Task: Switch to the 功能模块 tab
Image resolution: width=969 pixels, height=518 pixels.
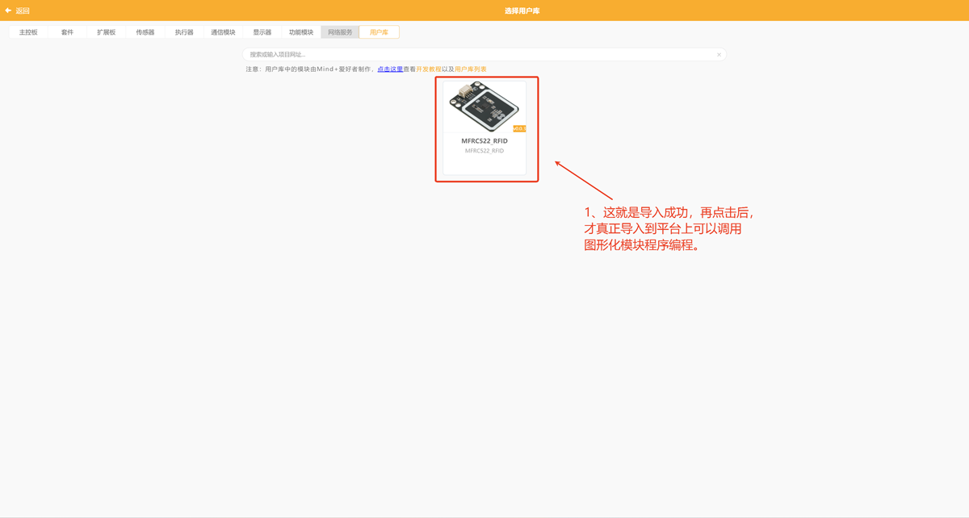Action: pos(301,32)
